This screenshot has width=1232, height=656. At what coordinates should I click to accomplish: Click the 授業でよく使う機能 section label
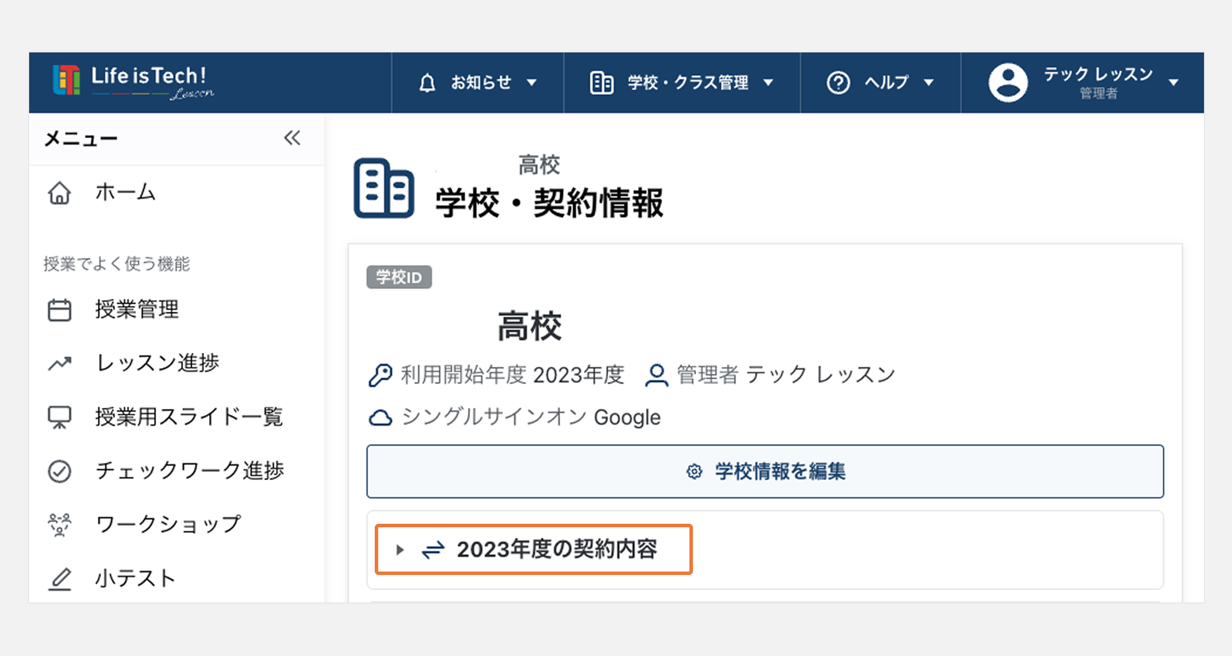coord(117,264)
